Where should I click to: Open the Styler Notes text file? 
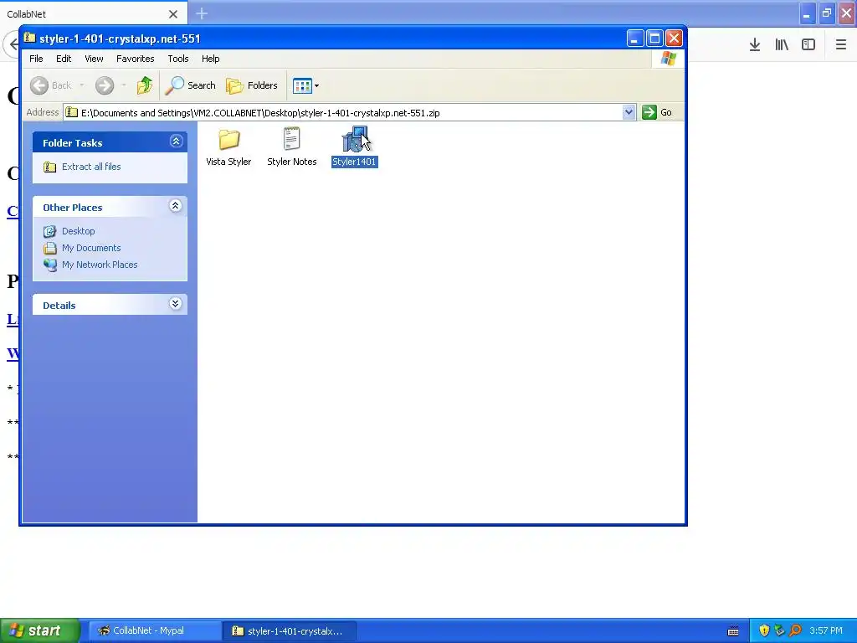(291, 146)
